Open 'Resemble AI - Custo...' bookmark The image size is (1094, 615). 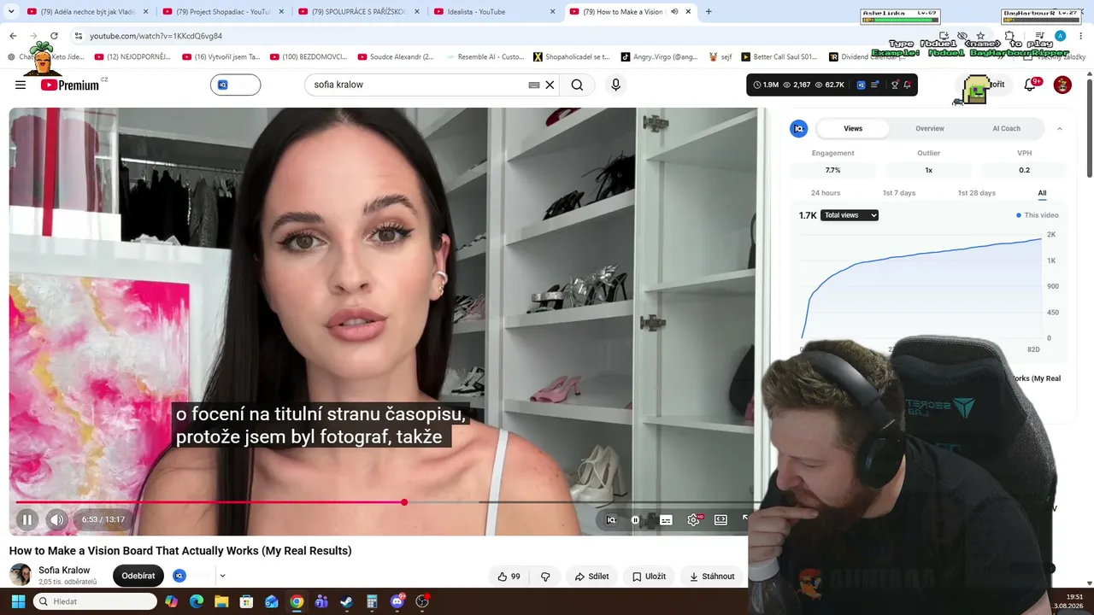pyautogui.click(x=483, y=57)
